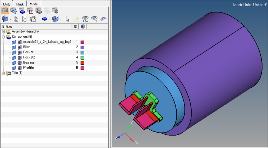The height and width of the screenshot is (148, 268).
Task: Click the Select All checkboxes icon
Action: [16, 19]
